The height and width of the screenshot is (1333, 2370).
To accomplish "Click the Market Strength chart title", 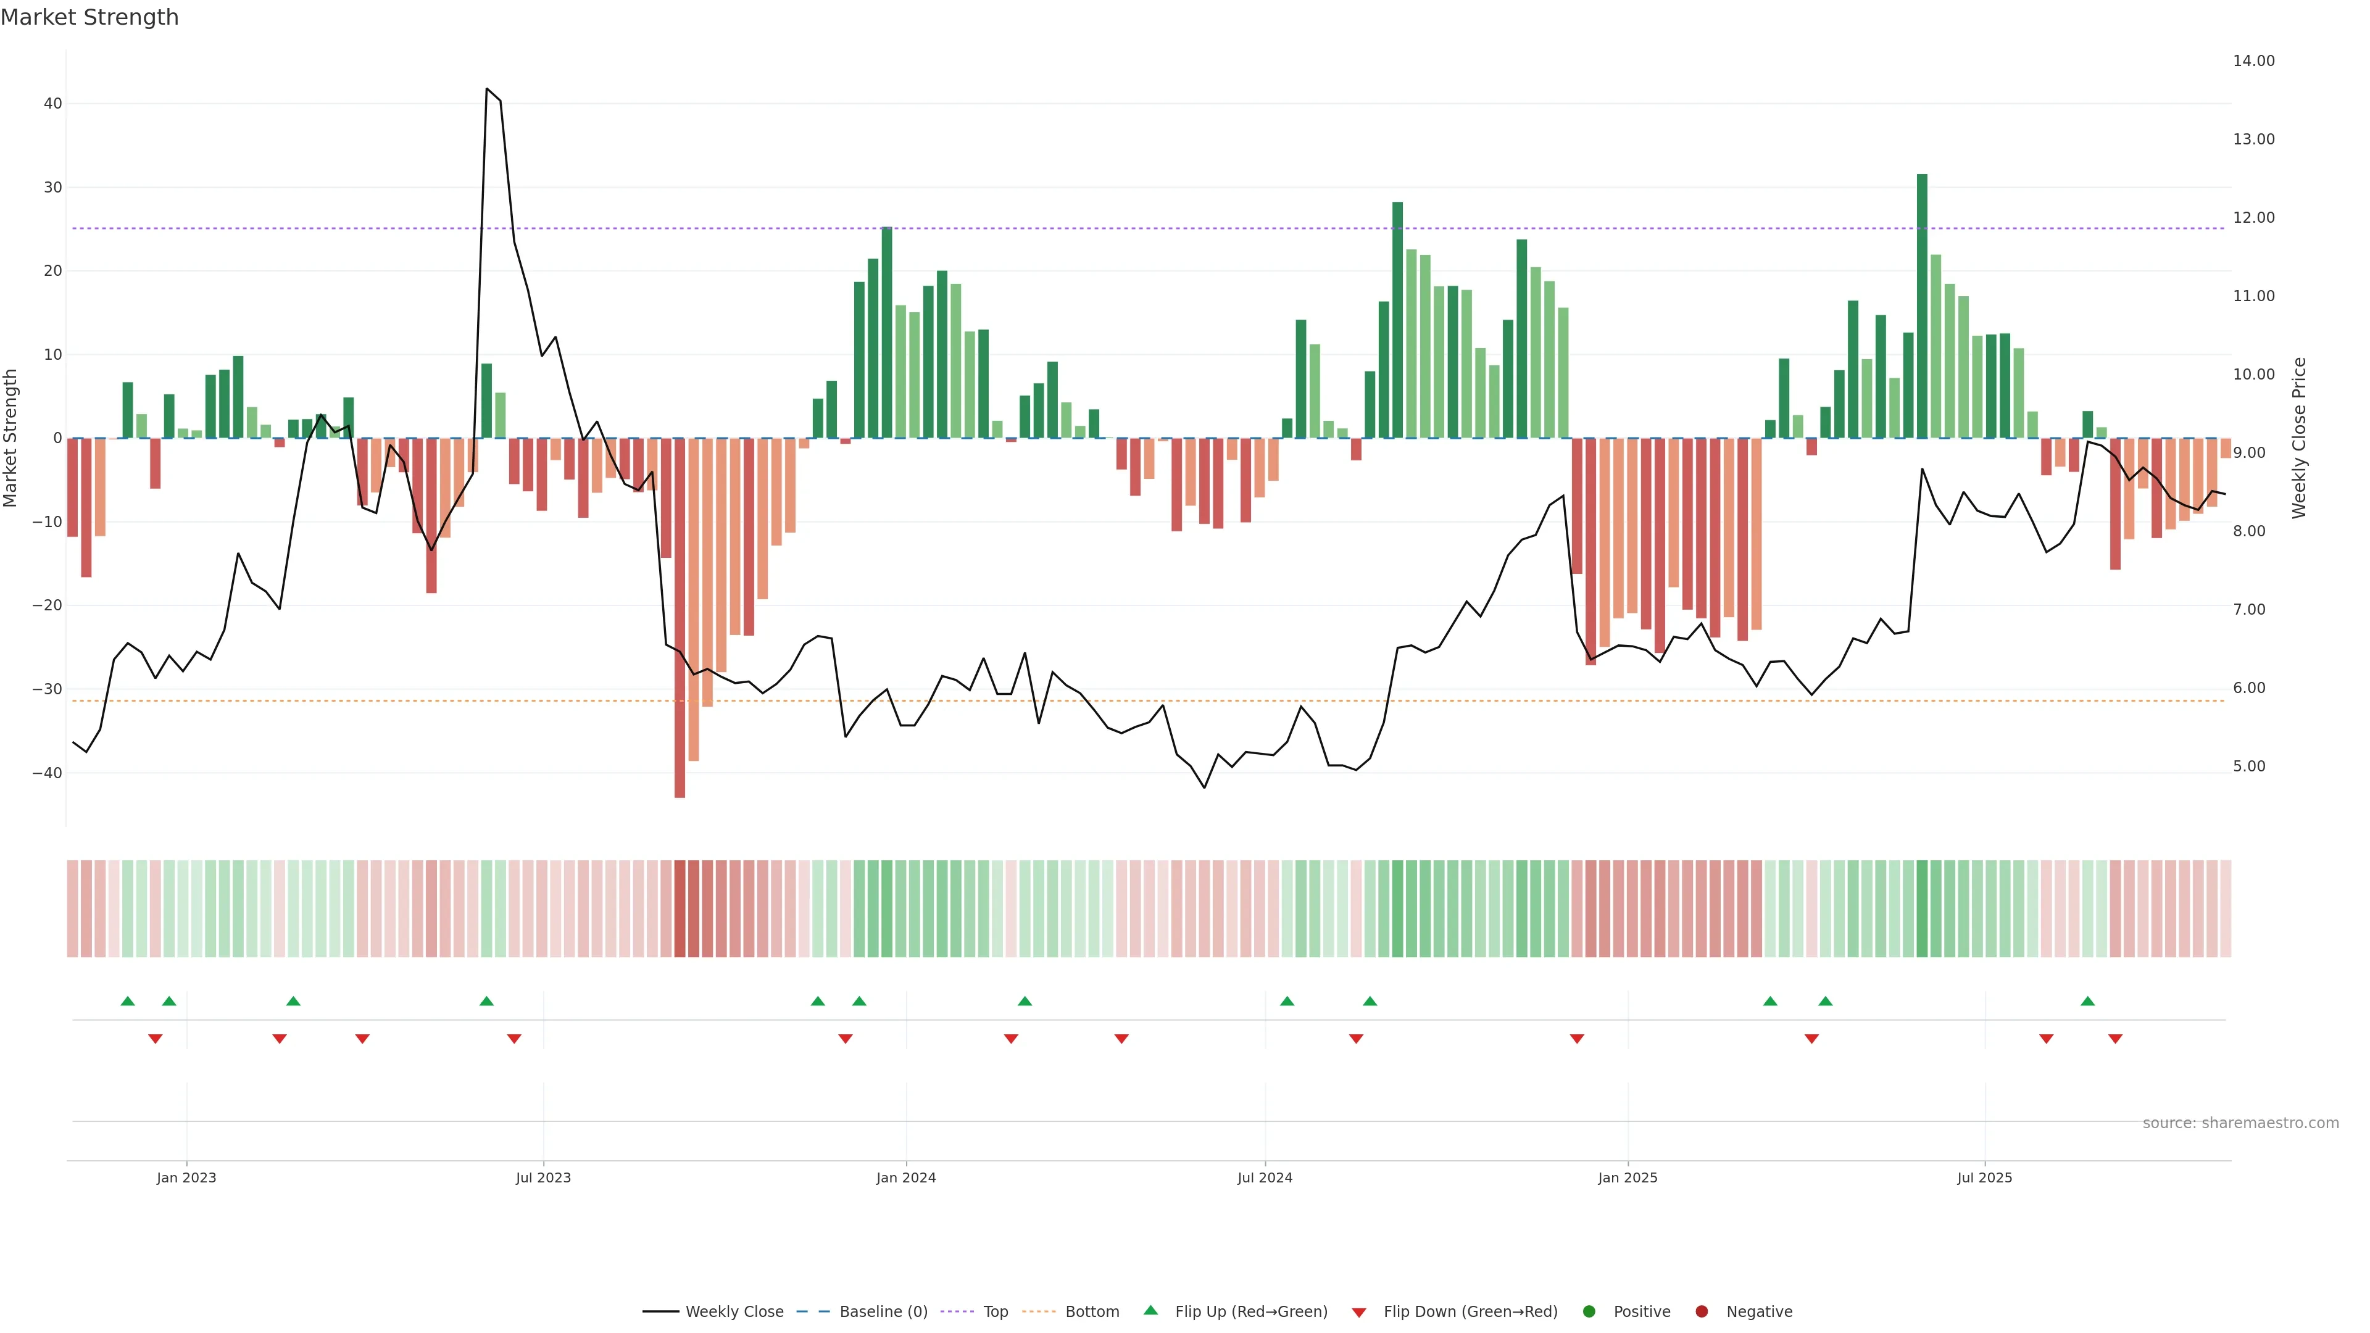I will [90, 17].
